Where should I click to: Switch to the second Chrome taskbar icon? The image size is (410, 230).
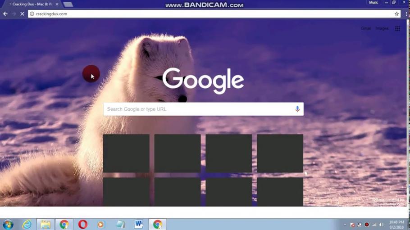[x=157, y=225]
